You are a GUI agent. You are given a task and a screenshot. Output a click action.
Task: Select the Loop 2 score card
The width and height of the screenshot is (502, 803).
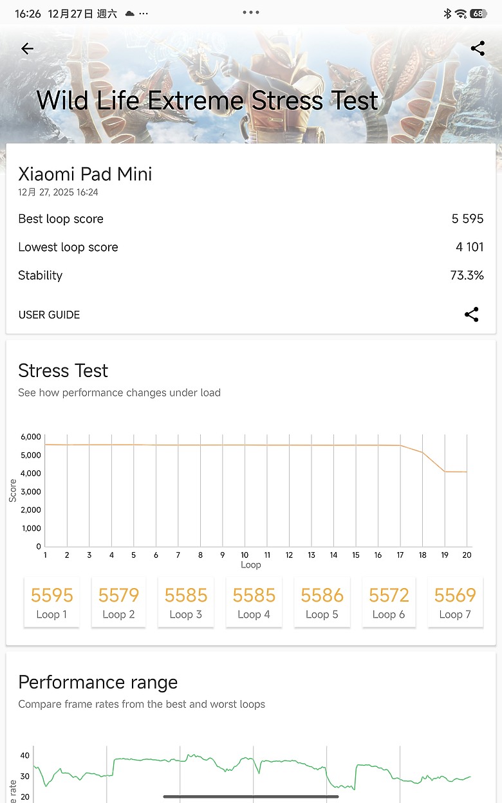[118, 601]
